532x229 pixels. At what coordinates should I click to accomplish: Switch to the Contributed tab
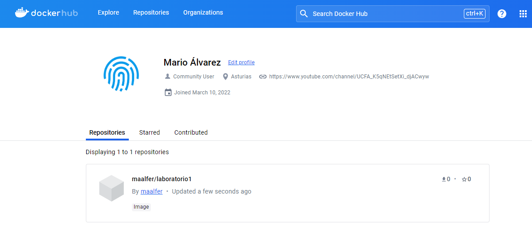click(191, 132)
